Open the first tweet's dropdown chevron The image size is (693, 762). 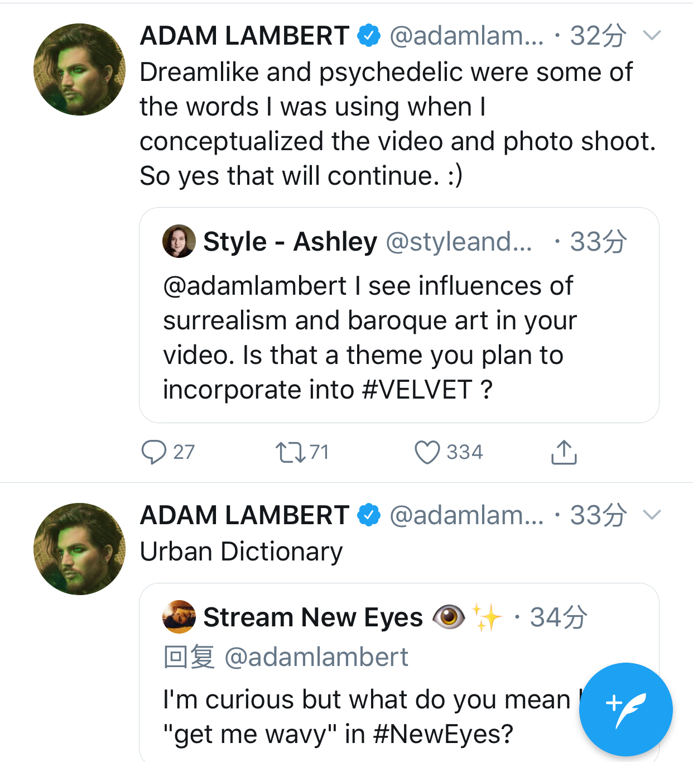click(x=652, y=36)
